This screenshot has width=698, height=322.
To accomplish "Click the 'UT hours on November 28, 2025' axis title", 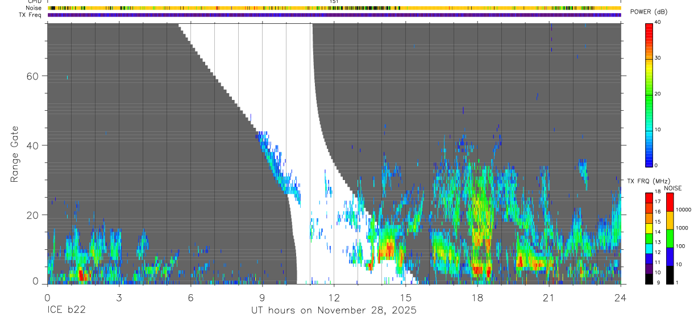I will (334, 311).
